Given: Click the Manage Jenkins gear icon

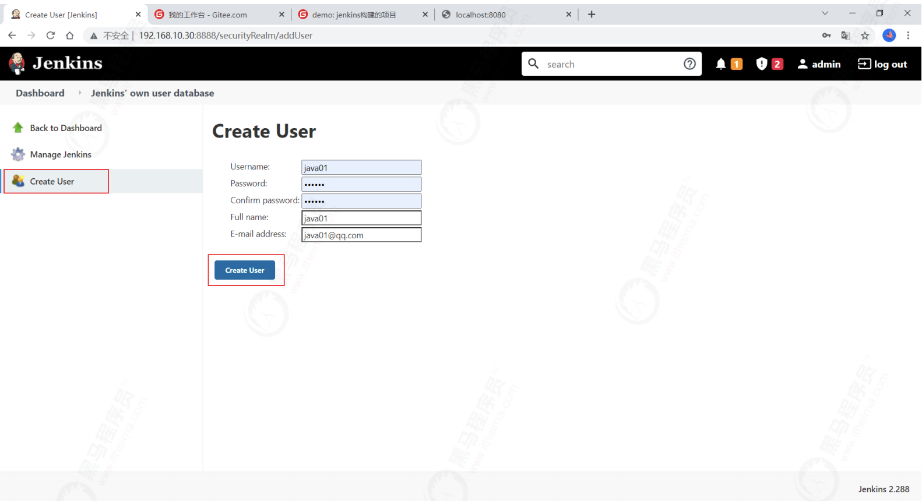Looking at the screenshot, I should coord(18,154).
